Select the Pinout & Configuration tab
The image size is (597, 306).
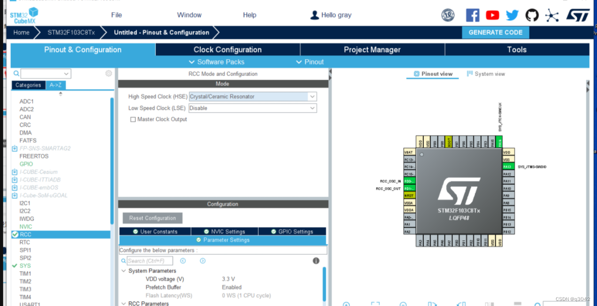coord(83,50)
